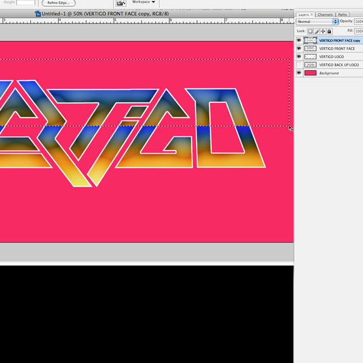Switch to the Paths tab
The image size is (363, 363).
[342, 15]
